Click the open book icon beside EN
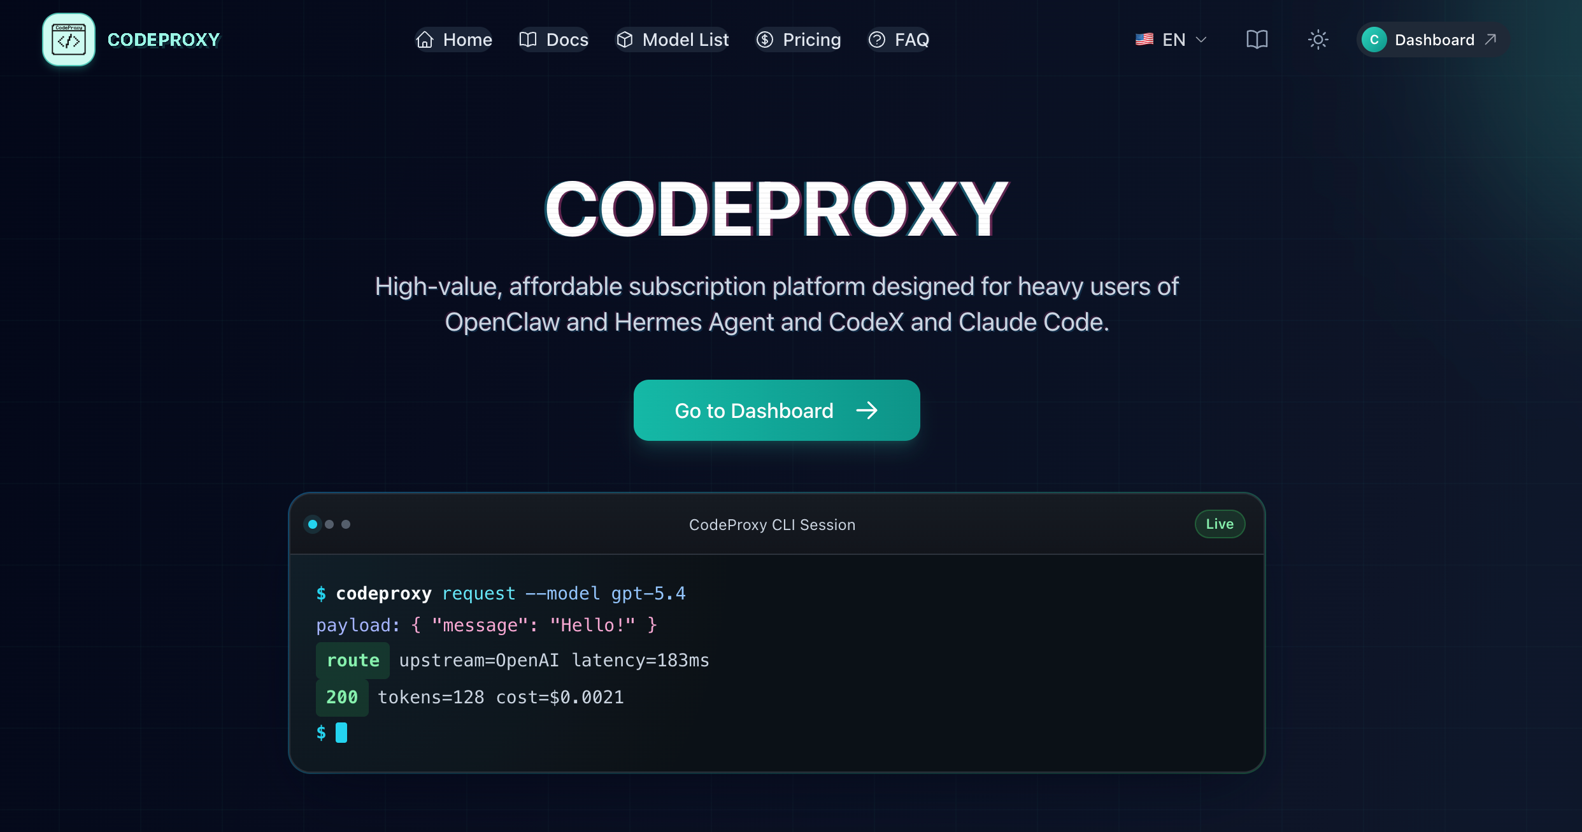 (1257, 39)
